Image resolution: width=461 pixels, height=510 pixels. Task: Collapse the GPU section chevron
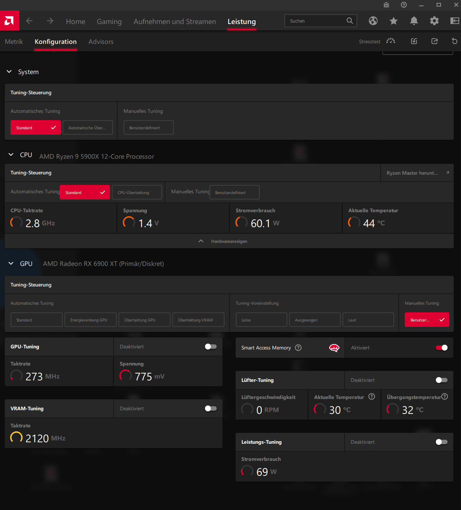(11, 264)
